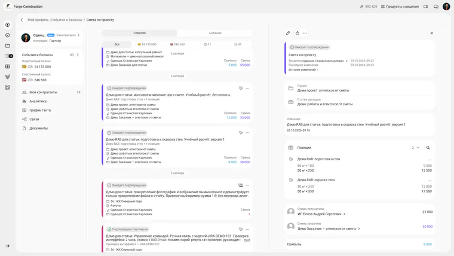Viewport: 454px width, 256px height.
Task: Click the edit pencil icon in detail panel
Action: pos(288,33)
